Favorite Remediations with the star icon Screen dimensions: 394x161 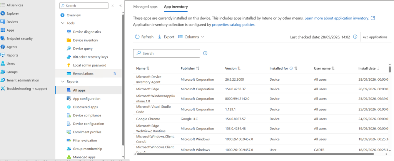(115, 73)
